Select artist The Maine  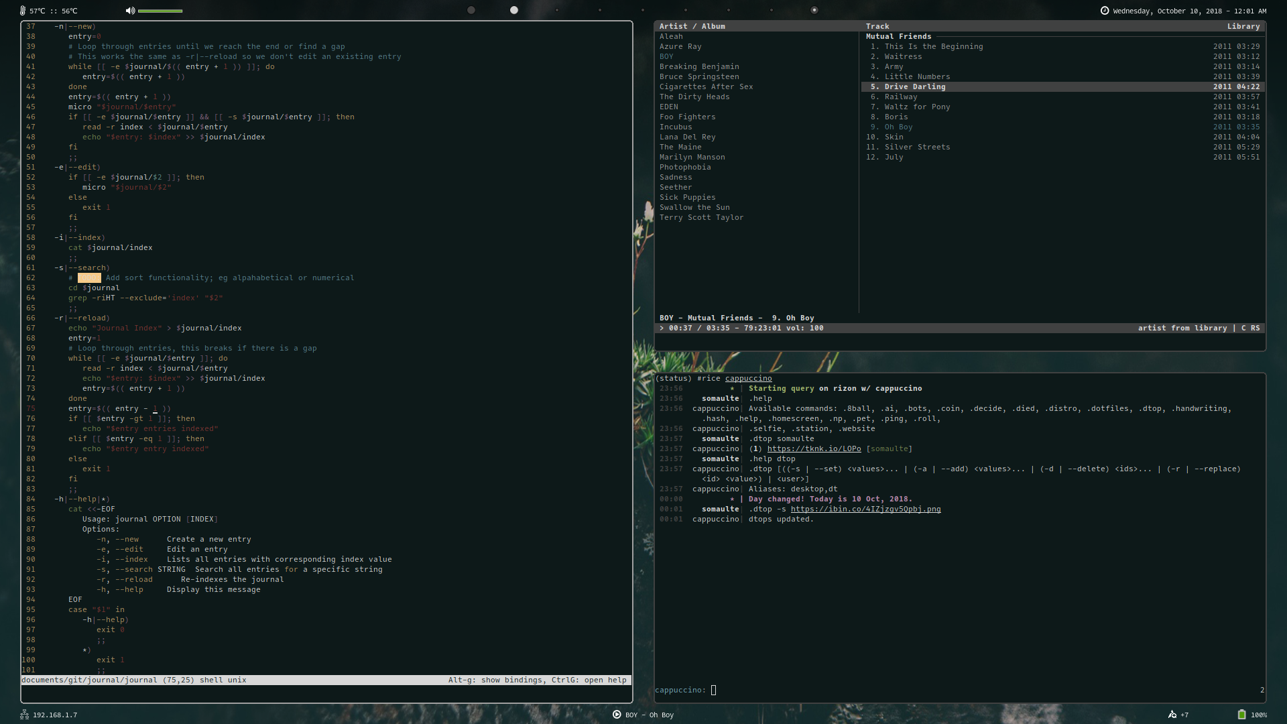pos(680,147)
